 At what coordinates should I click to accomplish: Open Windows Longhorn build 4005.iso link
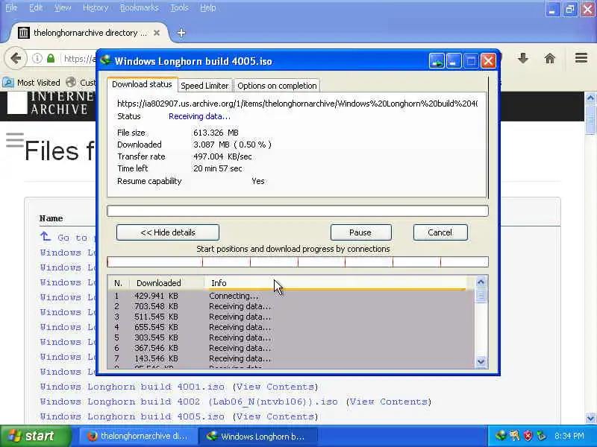click(x=132, y=416)
